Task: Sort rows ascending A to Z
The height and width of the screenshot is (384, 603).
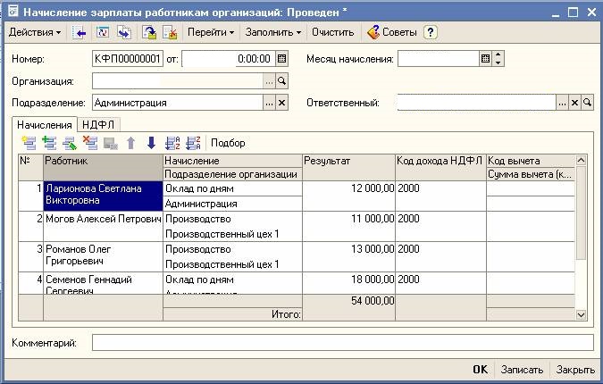Action: [x=173, y=143]
